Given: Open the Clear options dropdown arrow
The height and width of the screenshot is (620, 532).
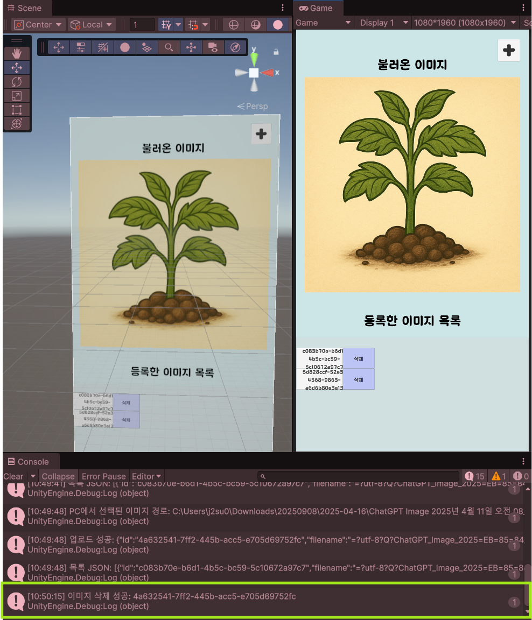Looking at the screenshot, I should [33, 476].
